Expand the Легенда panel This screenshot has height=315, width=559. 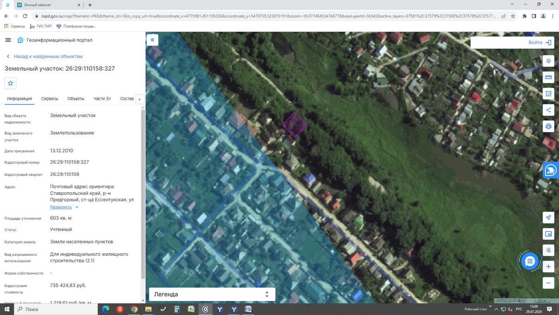(212, 294)
